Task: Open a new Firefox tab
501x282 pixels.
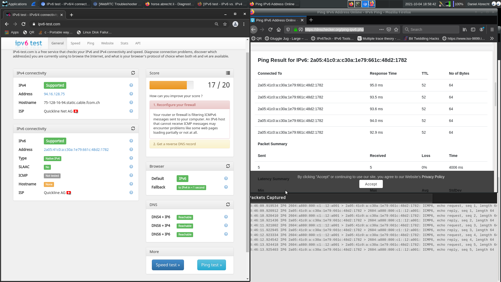Action: pos(311,20)
